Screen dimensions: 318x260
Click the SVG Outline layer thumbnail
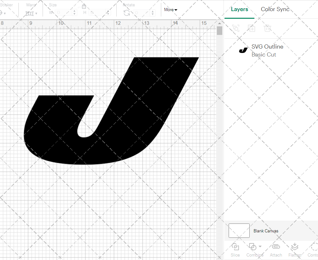[x=243, y=50]
